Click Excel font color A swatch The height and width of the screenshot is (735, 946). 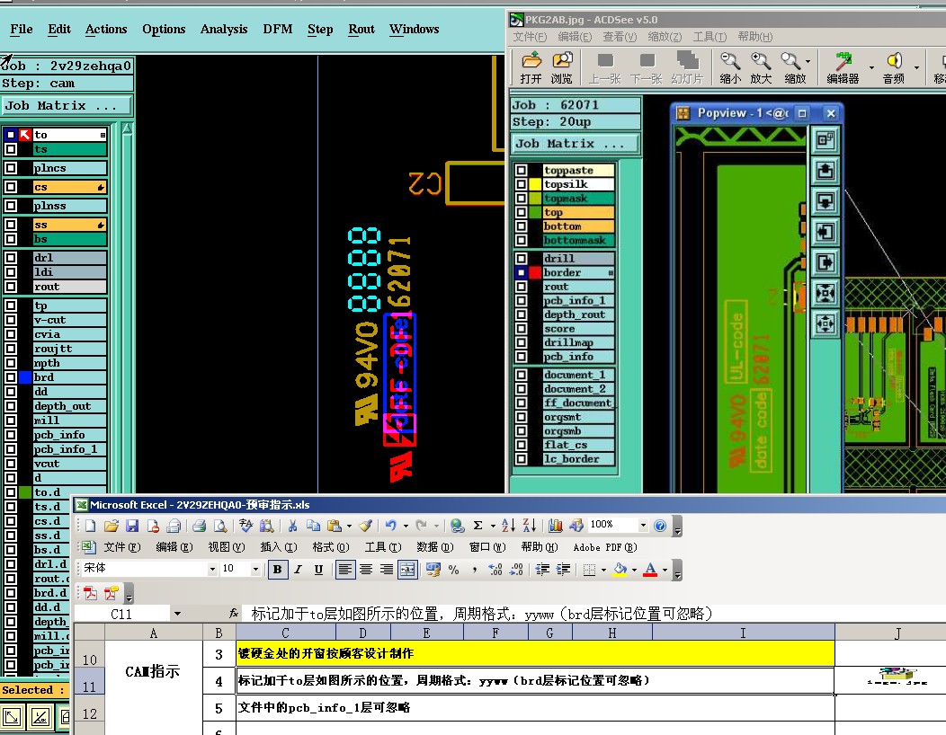point(650,569)
